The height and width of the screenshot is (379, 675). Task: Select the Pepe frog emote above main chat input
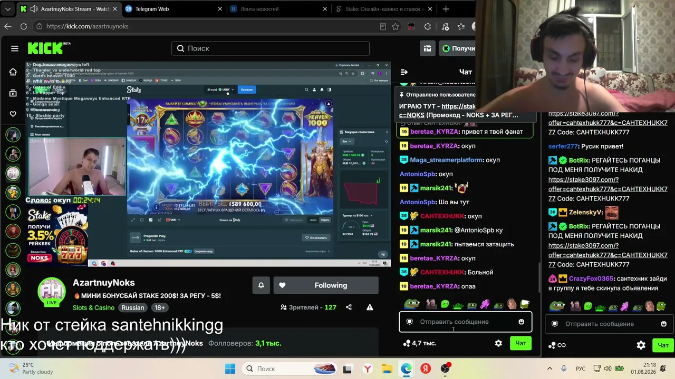(411, 304)
